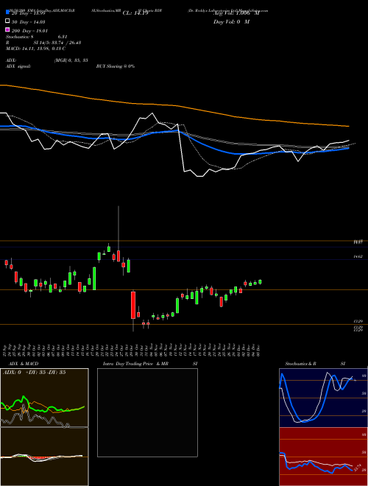Viewport: 368px width, 486px height.
Task: Click the tall red candle after the gap down
Action: point(133,305)
